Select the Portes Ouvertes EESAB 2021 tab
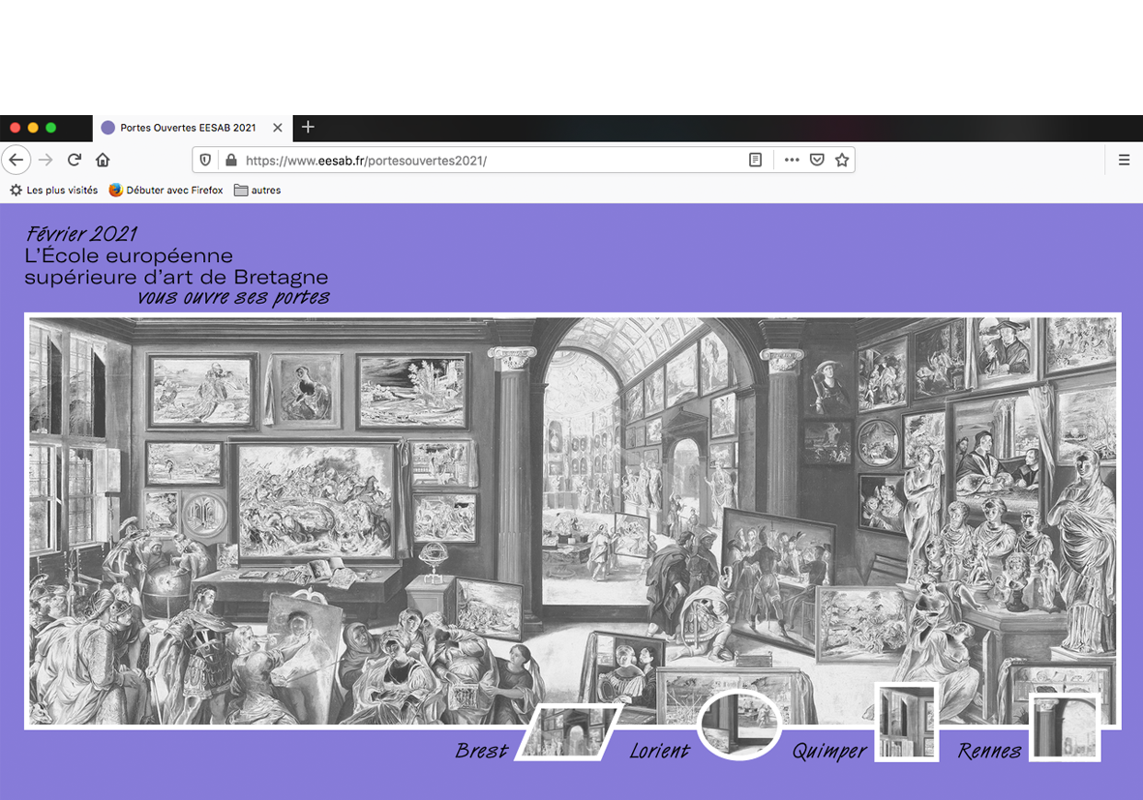This screenshot has width=1143, height=800. point(193,128)
